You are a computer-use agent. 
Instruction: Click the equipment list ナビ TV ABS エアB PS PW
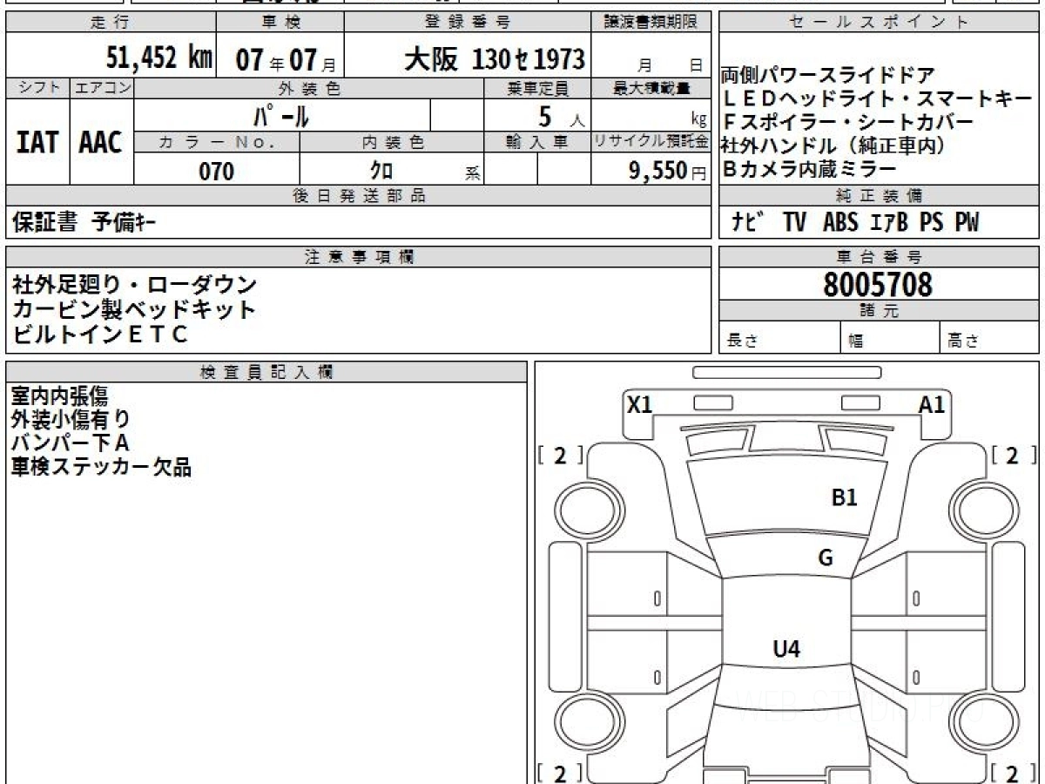pyautogui.click(x=855, y=223)
